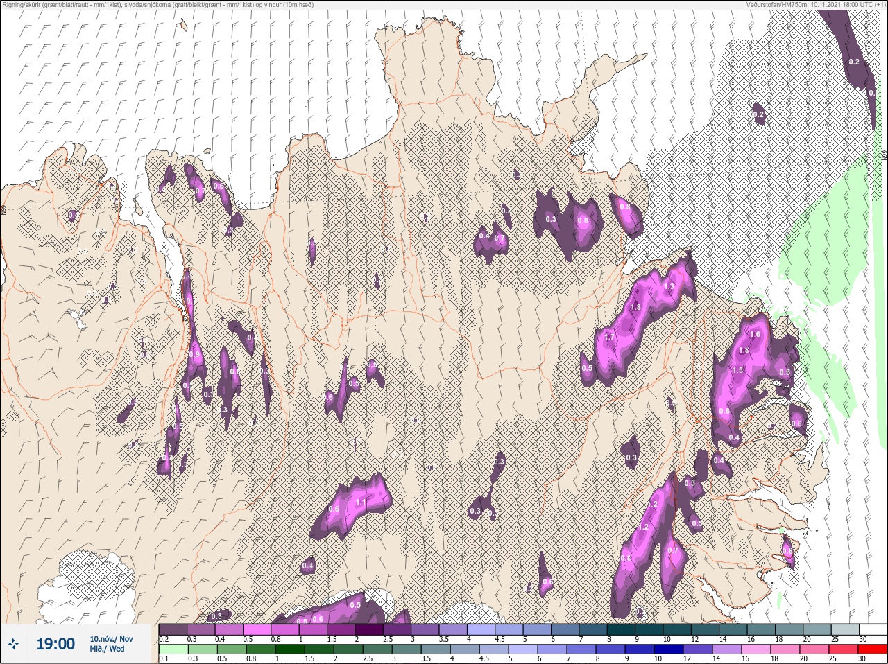This screenshot has height=664, width=888.
Task: Select bright pink legend swatch between 0.5 and 0.8
Action: coord(258,629)
